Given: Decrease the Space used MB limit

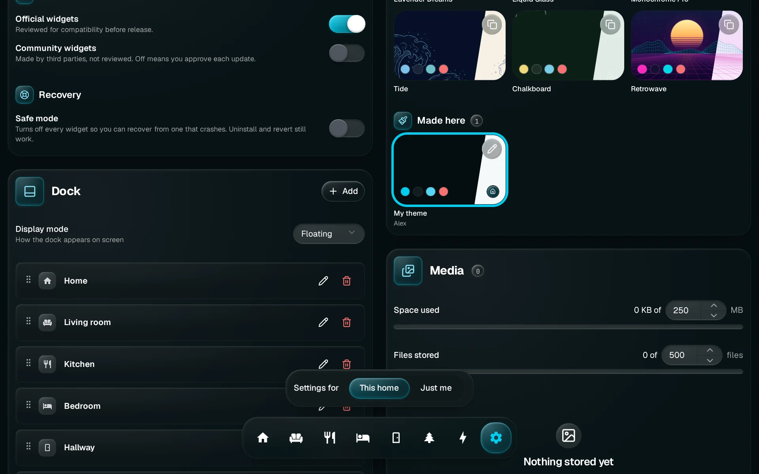Looking at the screenshot, I should (x=714, y=315).
